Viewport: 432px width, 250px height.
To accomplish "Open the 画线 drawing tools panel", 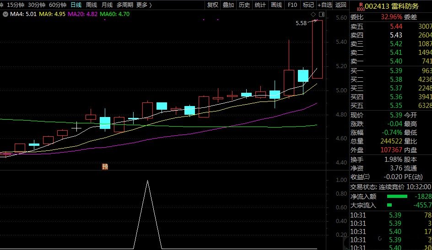I will (276, 5).
